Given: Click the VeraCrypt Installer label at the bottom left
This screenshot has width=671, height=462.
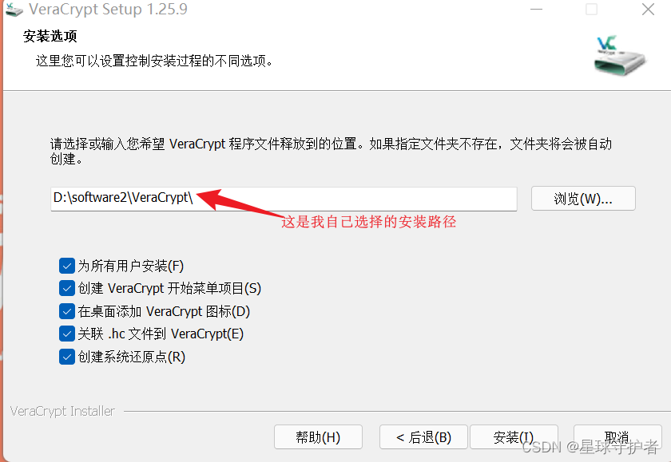Looking at the screenshot, I should coord(62,411).
